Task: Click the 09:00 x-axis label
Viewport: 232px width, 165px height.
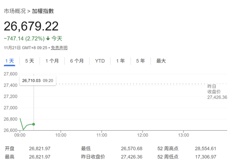Action: coord(20,135)
